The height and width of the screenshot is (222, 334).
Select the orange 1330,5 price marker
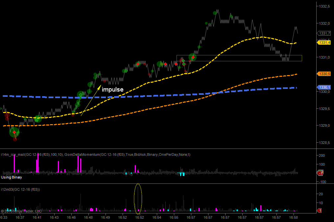coord(324,74)
